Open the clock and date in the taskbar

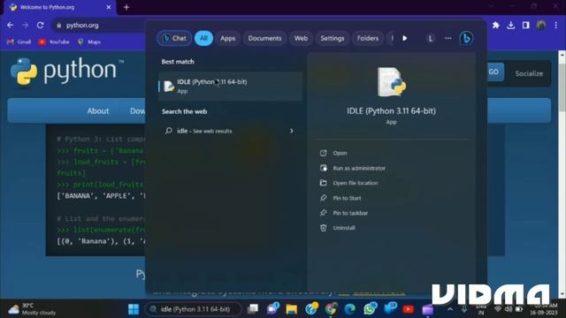pos(544,309)
